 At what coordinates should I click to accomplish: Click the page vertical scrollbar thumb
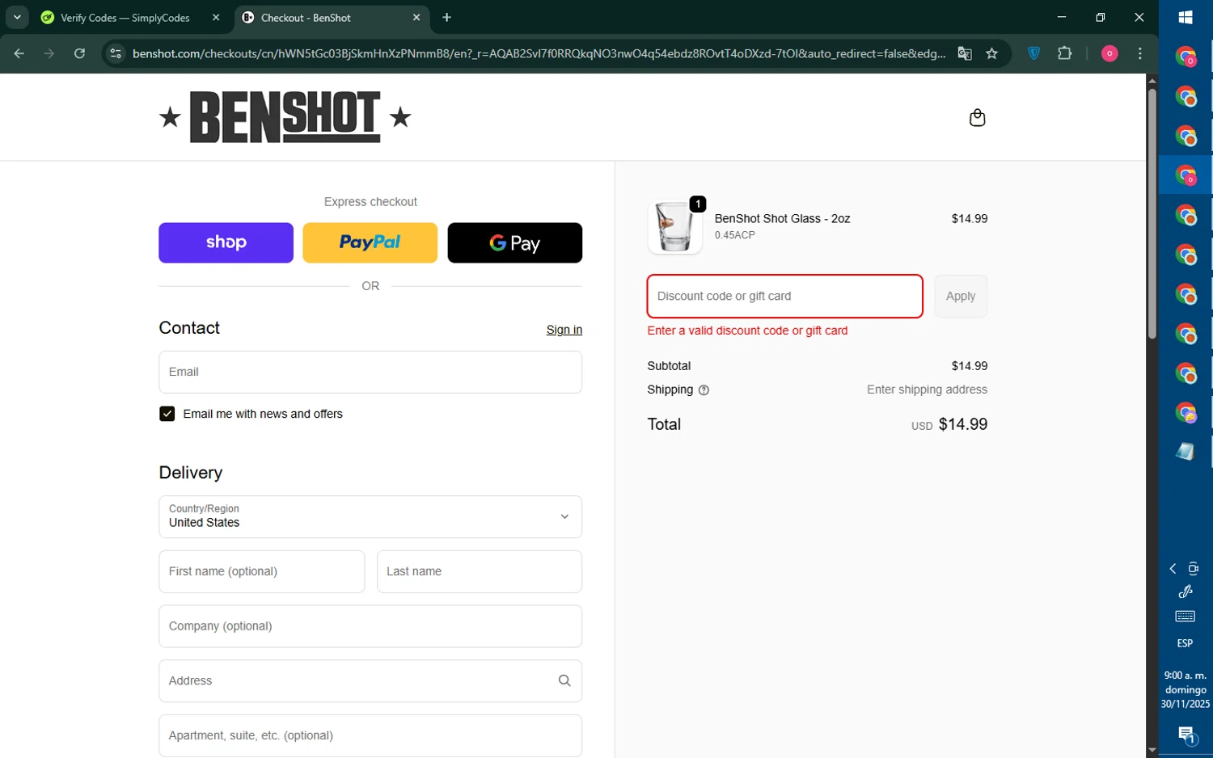1152,213
